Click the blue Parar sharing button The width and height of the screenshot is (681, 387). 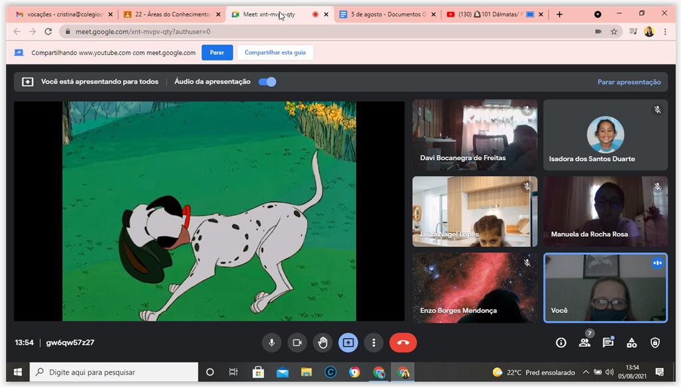coord(217,52)
